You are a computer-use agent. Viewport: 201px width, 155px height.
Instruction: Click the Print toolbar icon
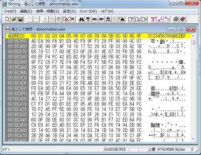click(176, 19)
